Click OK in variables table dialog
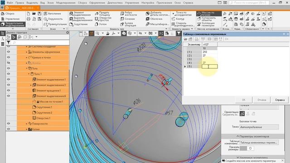Viewport: 290px width, 163px height. [244, 100]
